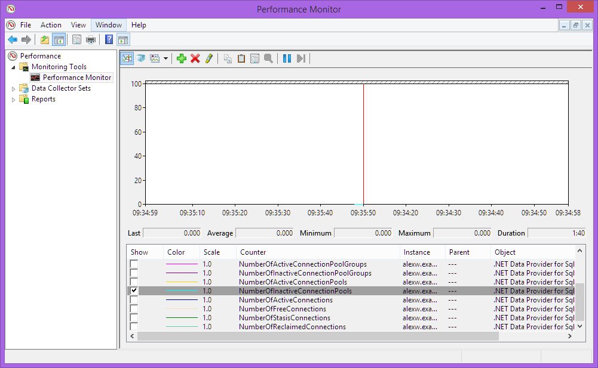Click the counter list scroll down arrow
The height and width of the screenshot is (368, 598).
tap(579, 326)
